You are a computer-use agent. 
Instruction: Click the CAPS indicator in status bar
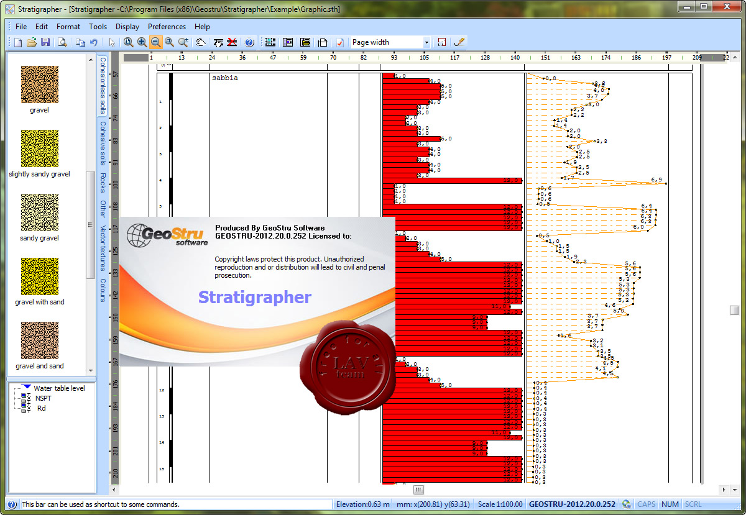[x=646, y=504]
